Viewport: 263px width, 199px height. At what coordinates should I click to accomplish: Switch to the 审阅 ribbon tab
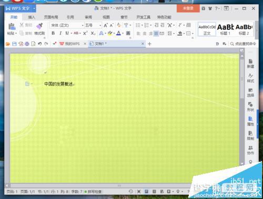tap(88, 17)
